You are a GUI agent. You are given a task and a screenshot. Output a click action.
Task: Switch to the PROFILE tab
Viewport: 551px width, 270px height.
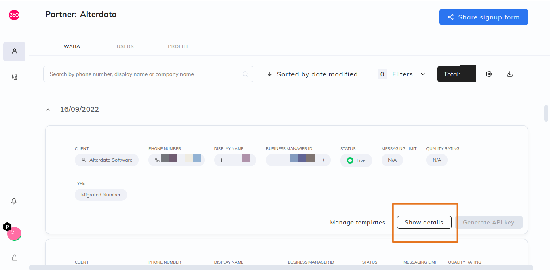[x=179, y=46]
